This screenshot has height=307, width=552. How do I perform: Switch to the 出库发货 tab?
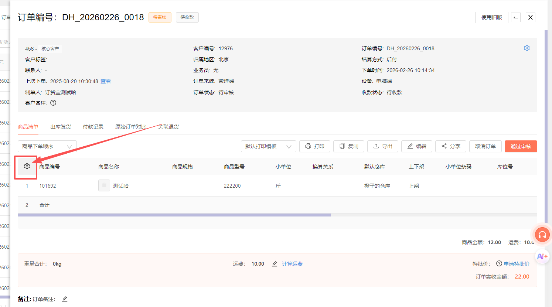click(61, 127)
